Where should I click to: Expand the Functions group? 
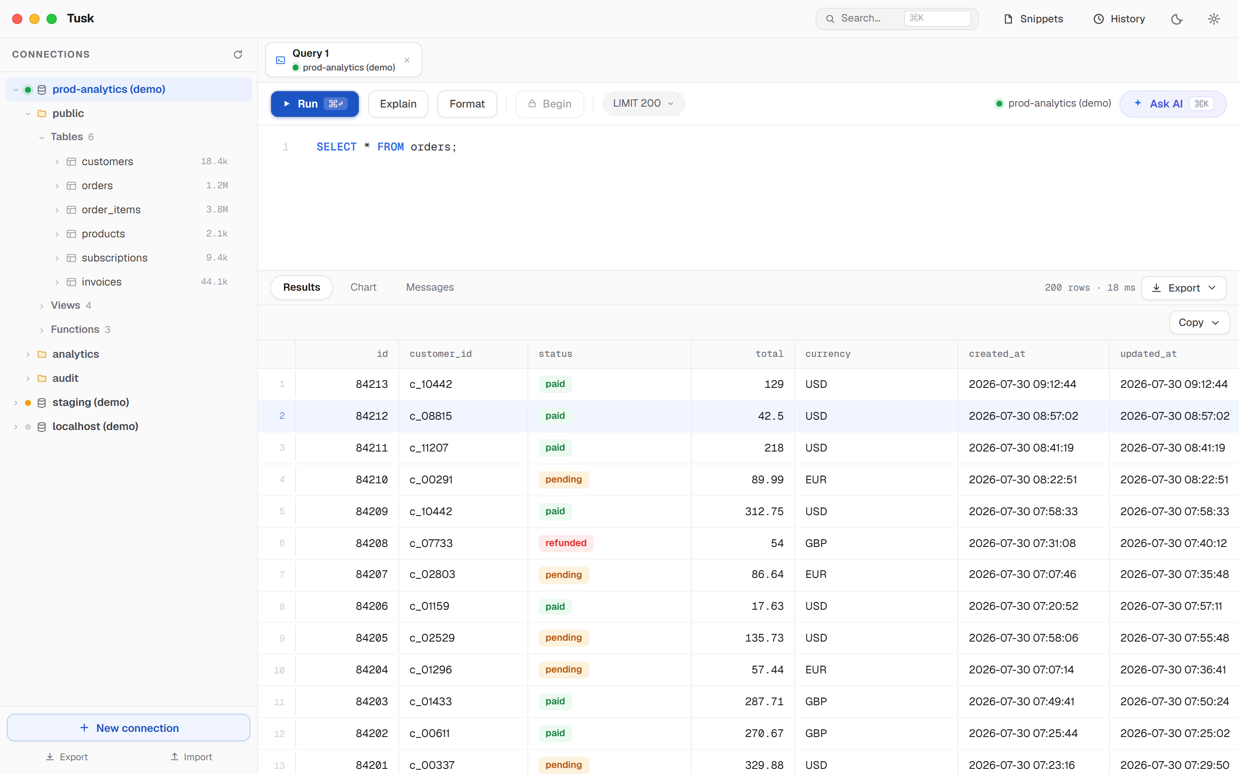(x=42, y=330)
